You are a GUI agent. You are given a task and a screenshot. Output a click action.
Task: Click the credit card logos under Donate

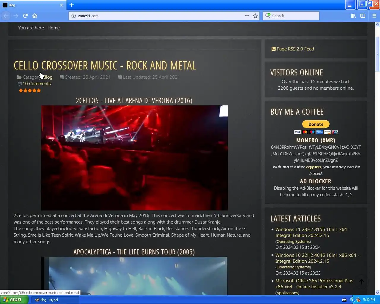316,132
